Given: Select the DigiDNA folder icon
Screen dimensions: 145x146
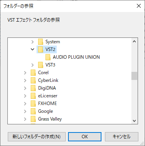Looking at the screenshot, I should click(x=33, y=88).
